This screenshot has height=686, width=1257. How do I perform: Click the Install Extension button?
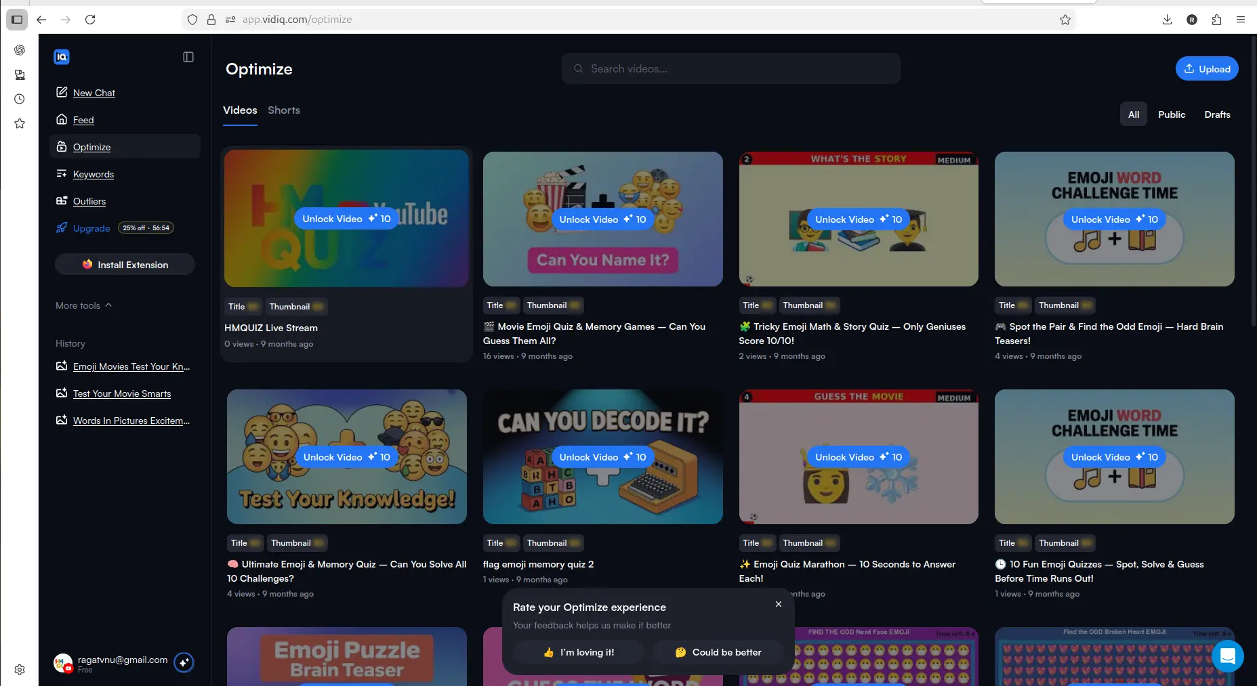(125, 265)
